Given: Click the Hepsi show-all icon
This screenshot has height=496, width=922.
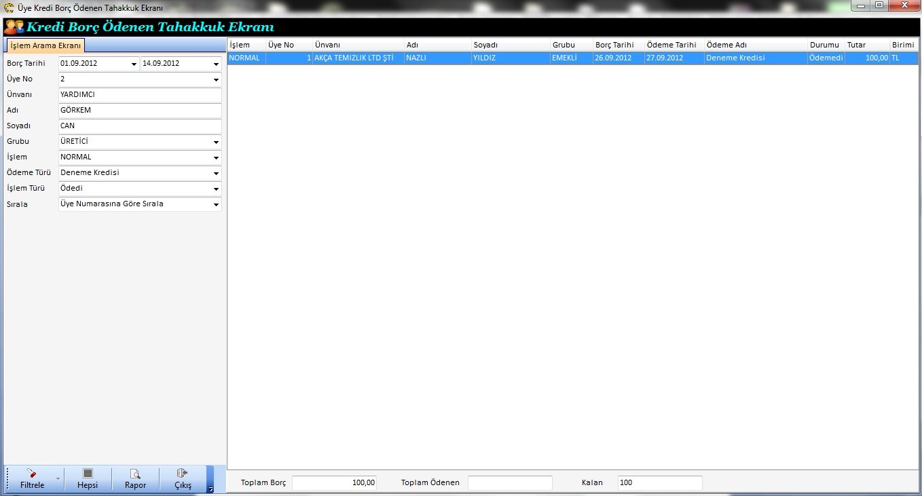Looking at the screenshot, I should (88, 474).
